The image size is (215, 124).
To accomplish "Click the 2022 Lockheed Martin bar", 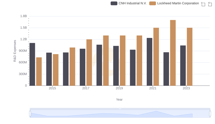I will [173, 53].
